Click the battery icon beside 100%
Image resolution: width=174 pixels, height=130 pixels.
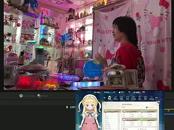coord(67,107)
